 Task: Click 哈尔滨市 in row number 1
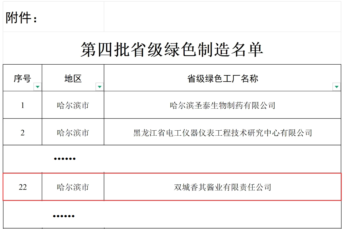click(x=73, y=105)
